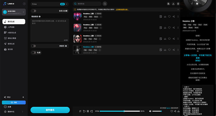Like the 03:42 Nodeloc song

tap(169, 16)
